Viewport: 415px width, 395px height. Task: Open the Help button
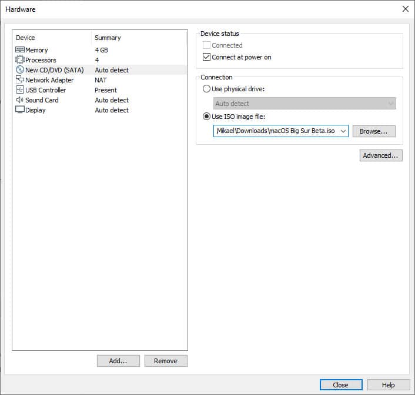pos(388,385)
